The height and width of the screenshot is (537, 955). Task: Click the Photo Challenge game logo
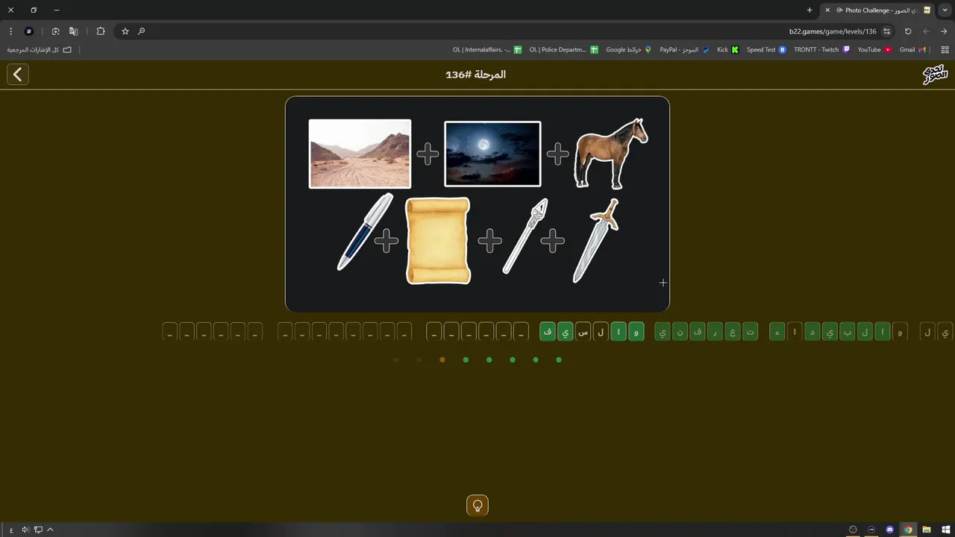(935, 74)
